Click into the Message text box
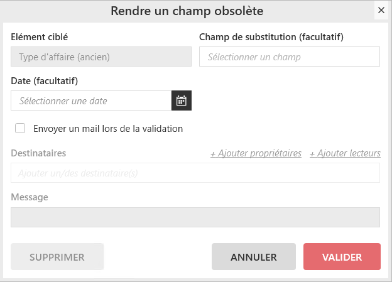The height and width of the screenshot is (282, 392). coord(195,217)
